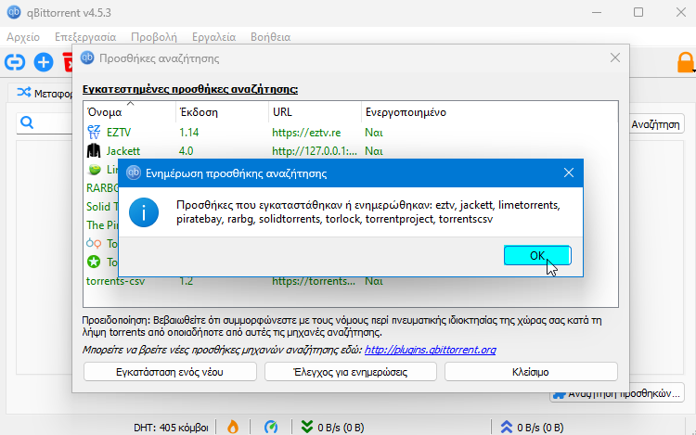Click the Ναι enabled cell for Jackett

374,151
